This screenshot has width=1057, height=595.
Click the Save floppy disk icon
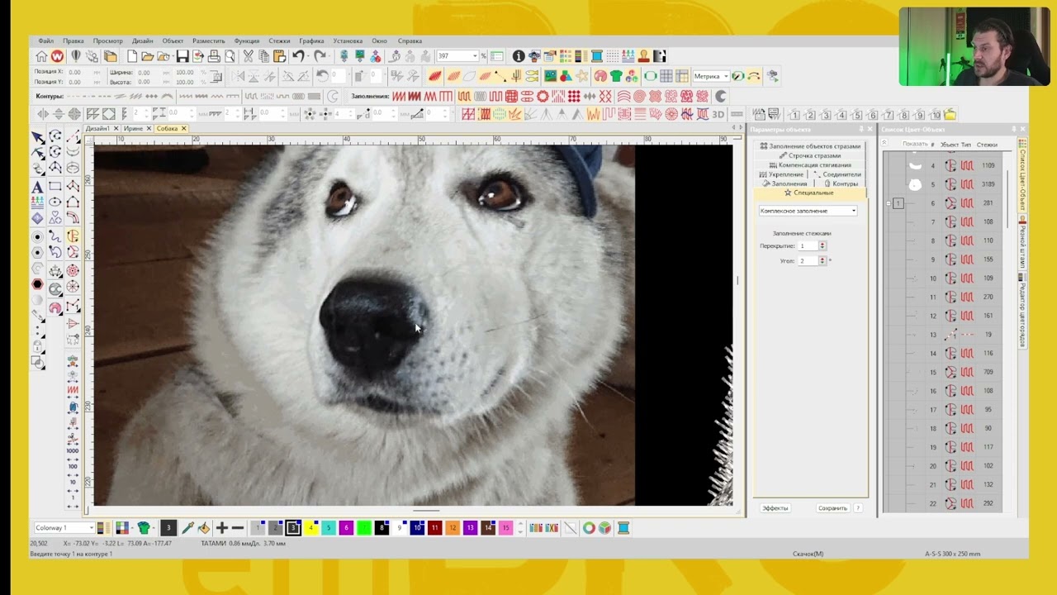click(182, 56)
